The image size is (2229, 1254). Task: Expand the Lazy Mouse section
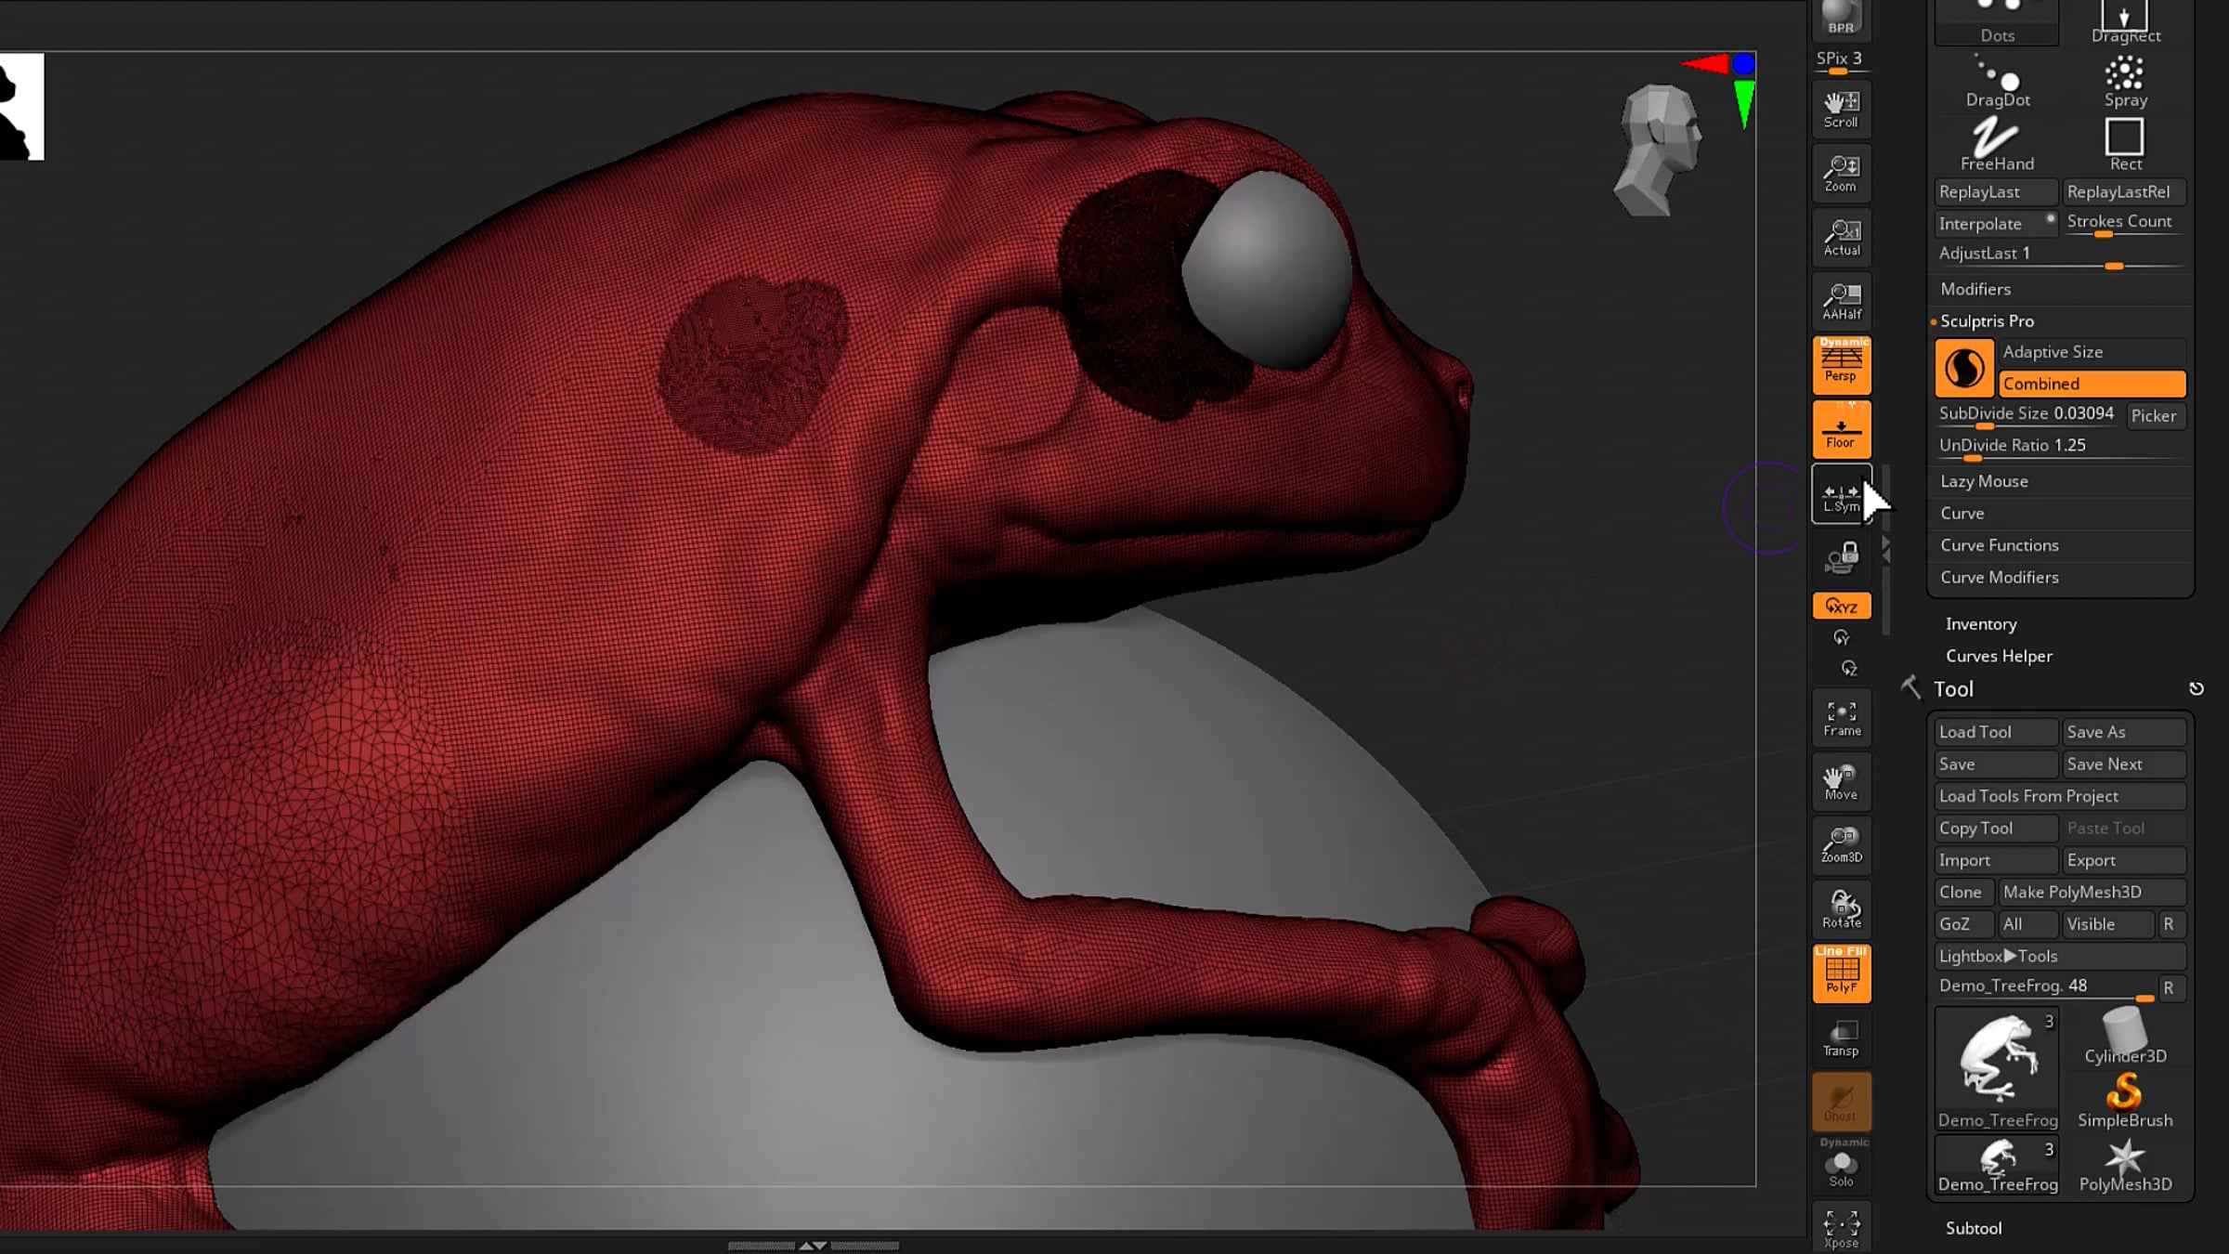(x=1984, y=481)
